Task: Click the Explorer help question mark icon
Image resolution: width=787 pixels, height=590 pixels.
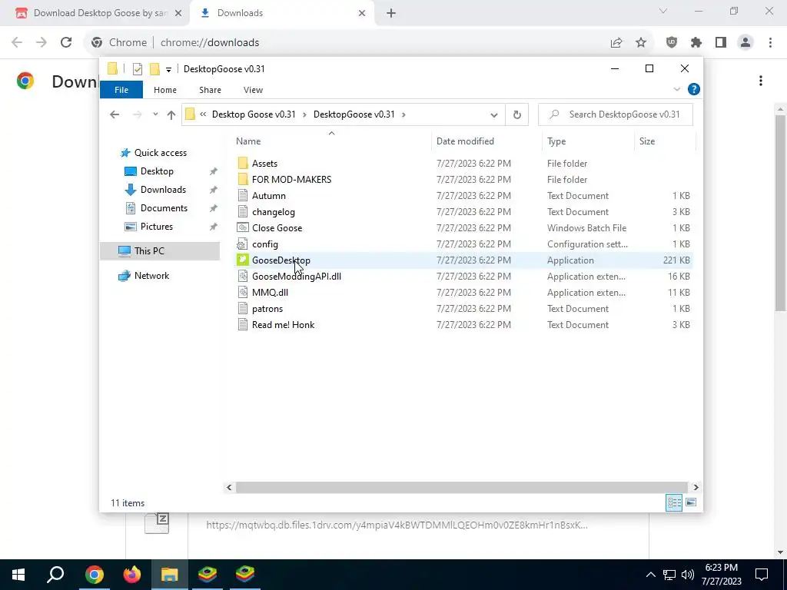Action: [x=694, y=89]
